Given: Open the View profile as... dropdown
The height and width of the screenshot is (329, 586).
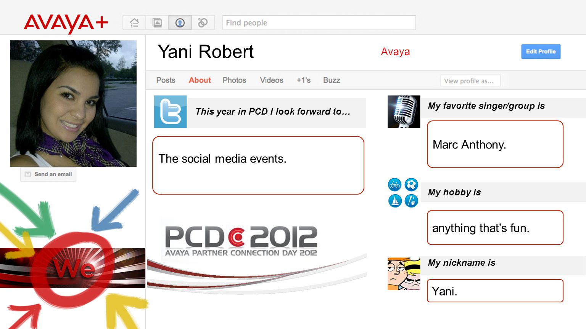Looking at the screenshot, I should [470, 81].
